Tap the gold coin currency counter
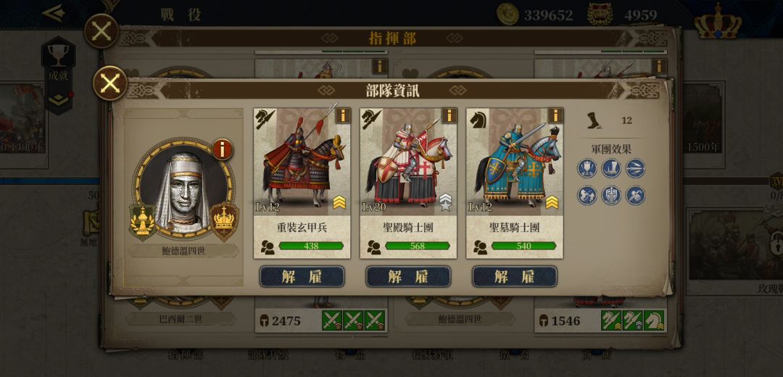783x377 pixels. point(535,14)
